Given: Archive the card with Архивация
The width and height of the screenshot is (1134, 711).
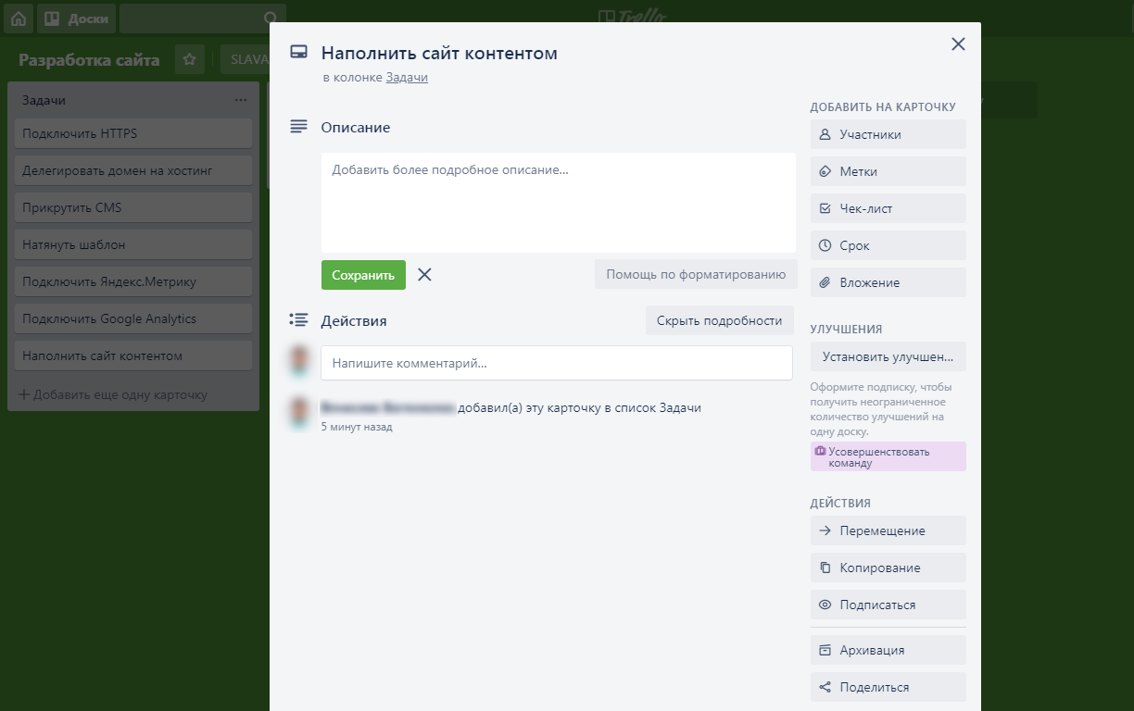Looking at the screenshot, I should 888,650.
